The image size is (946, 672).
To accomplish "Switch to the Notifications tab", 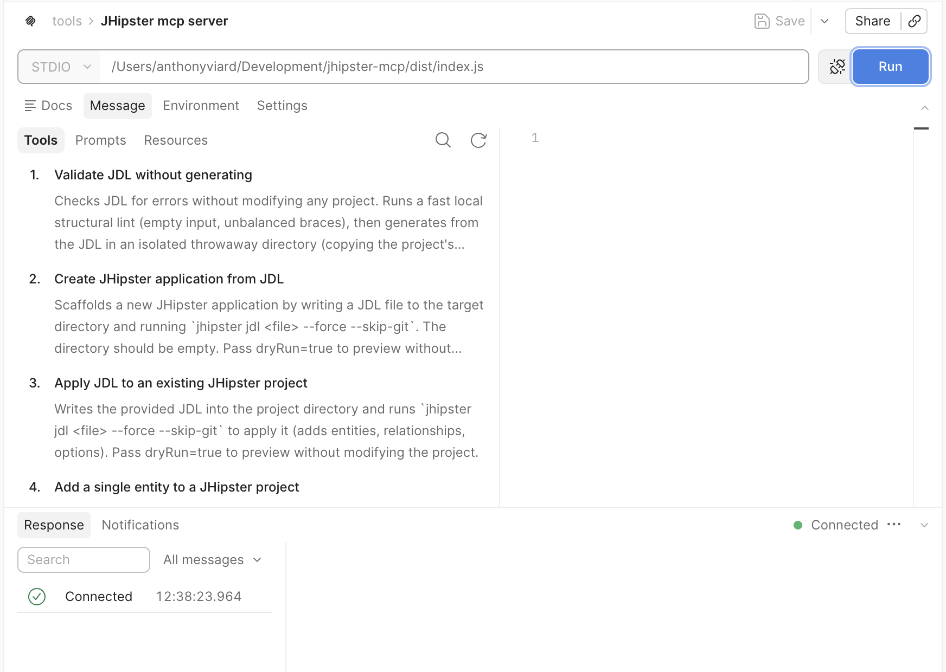I will coord(140,525).
